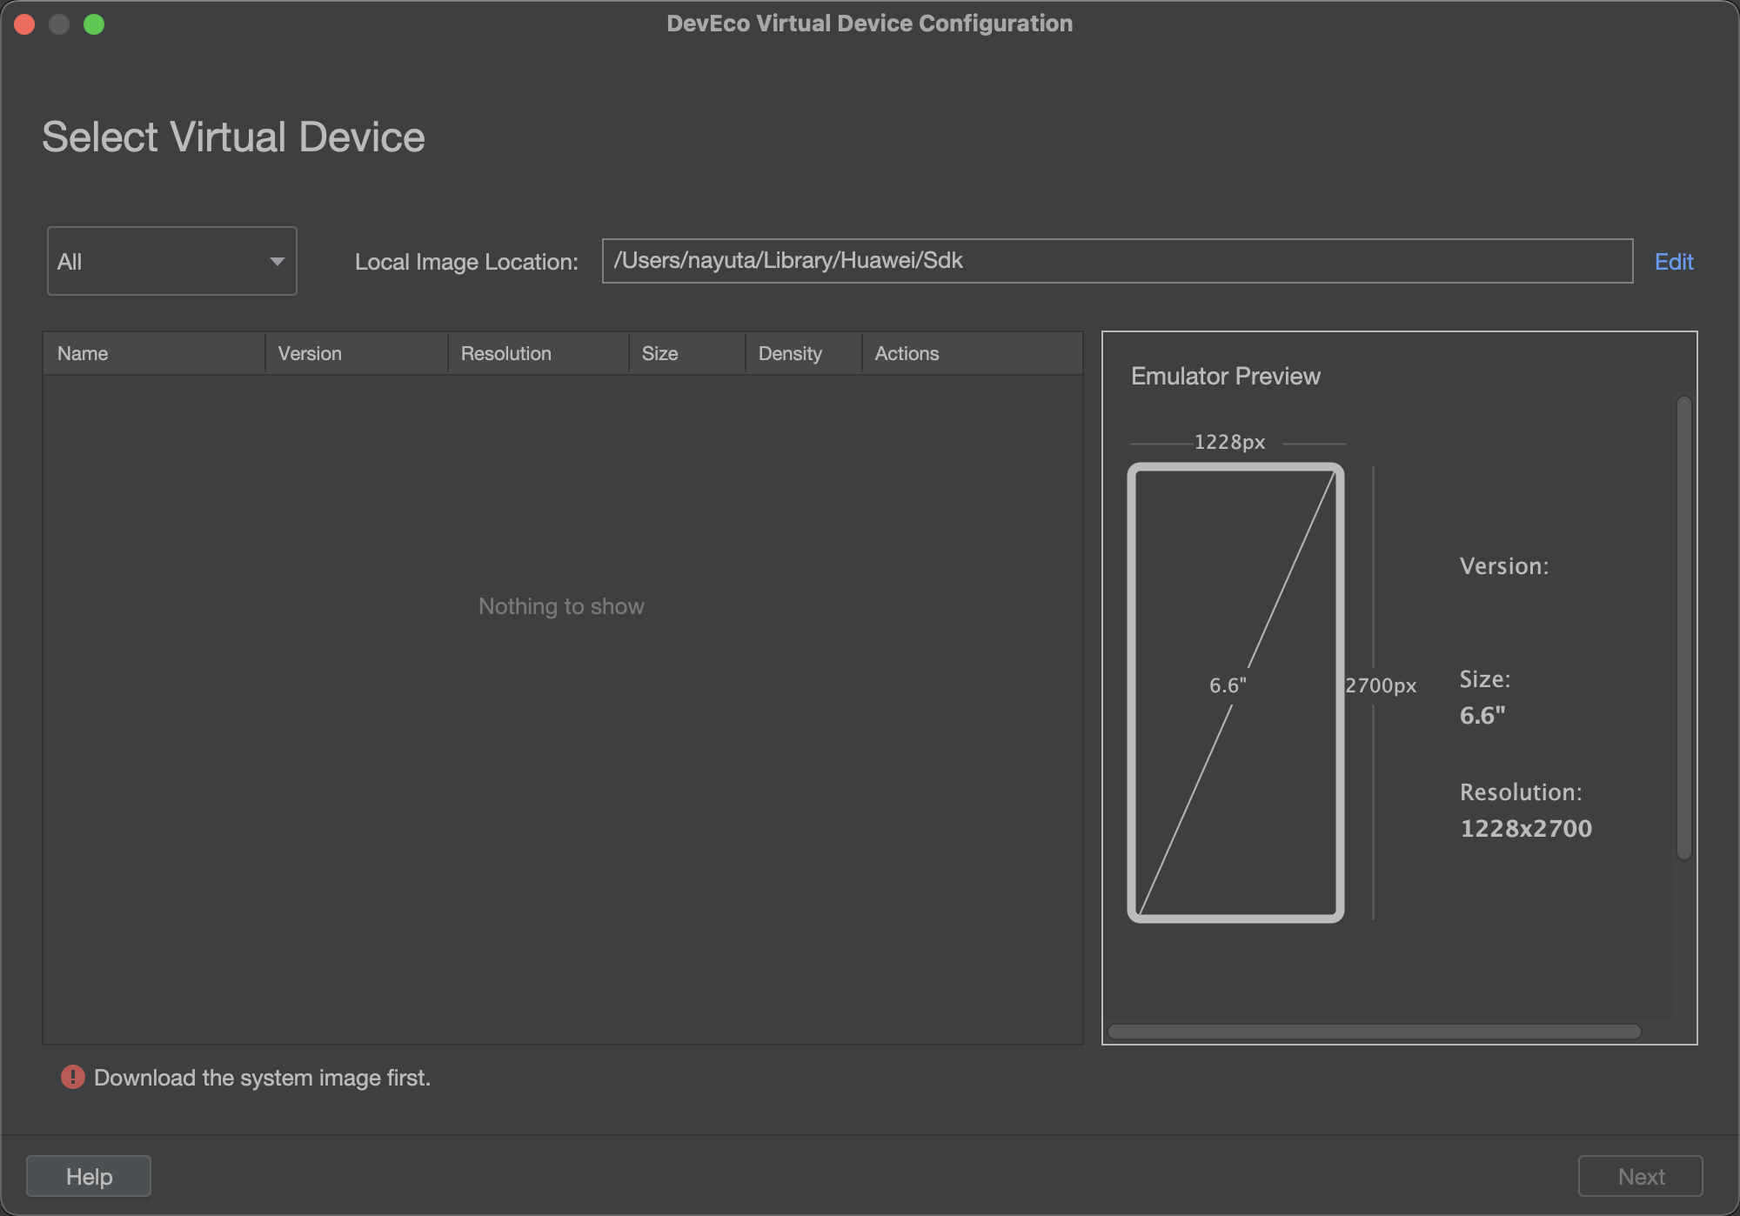This screenshot has width=1740, height=1216.
Task: Click the Local Image Location path field
Action: click(x=1117, y=261)
